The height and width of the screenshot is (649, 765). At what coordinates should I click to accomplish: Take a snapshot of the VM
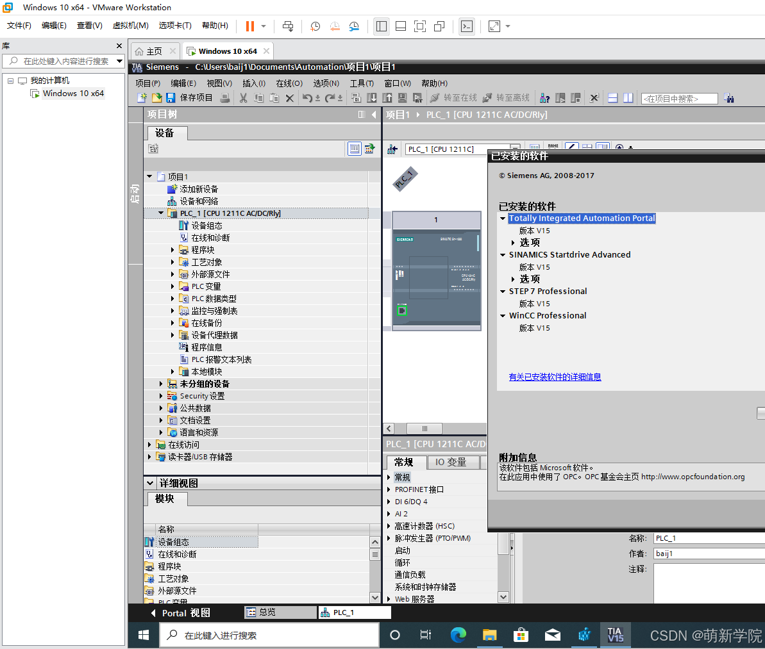pos(315,26)
